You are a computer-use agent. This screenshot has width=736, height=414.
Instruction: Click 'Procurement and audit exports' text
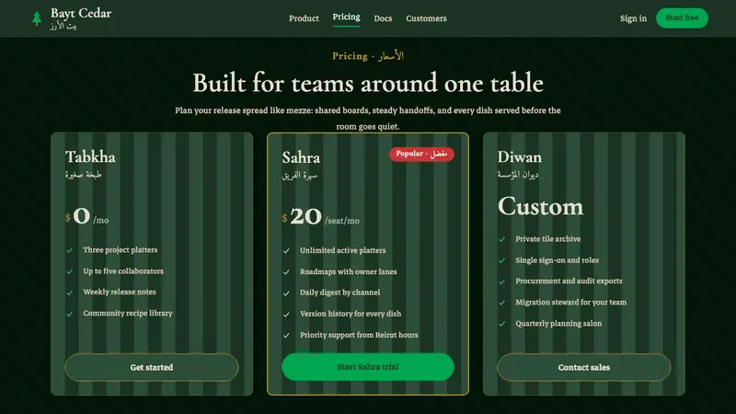click(569, 281)
